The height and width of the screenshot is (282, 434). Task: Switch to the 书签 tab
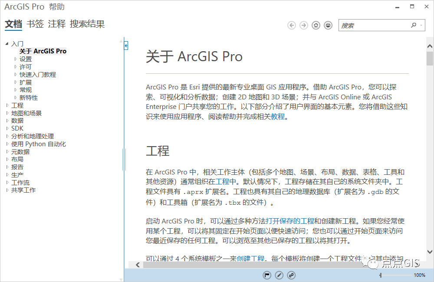click(x=35, y=24)
